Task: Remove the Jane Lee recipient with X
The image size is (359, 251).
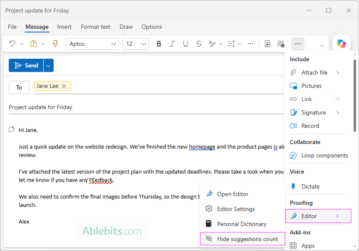Action: click(64, 86)
